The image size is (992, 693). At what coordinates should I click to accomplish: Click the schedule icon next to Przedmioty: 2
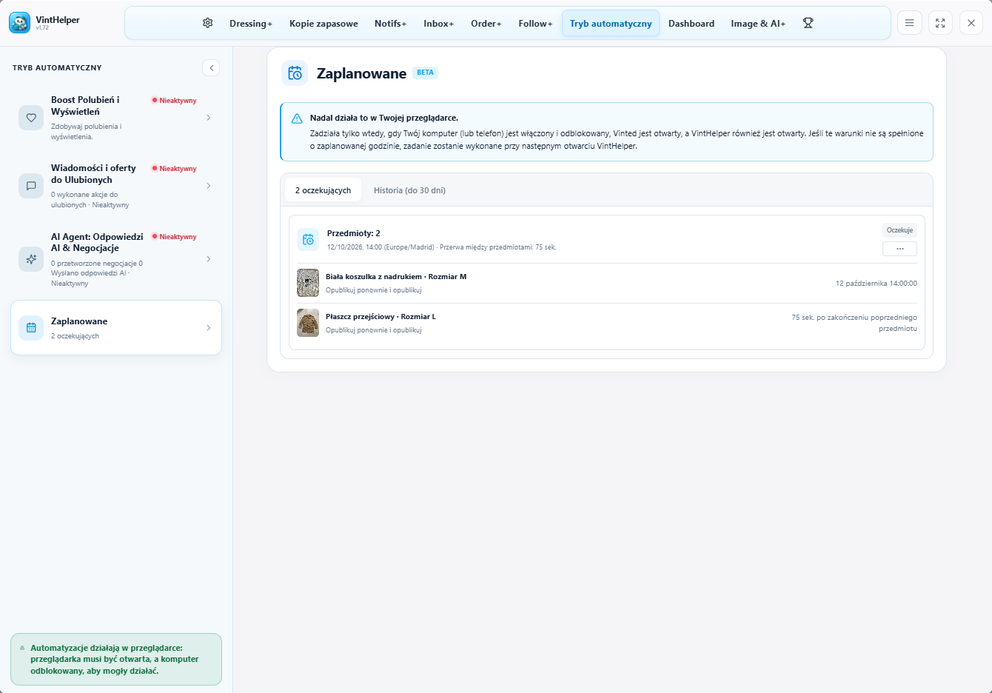click(x=308, y=239)
